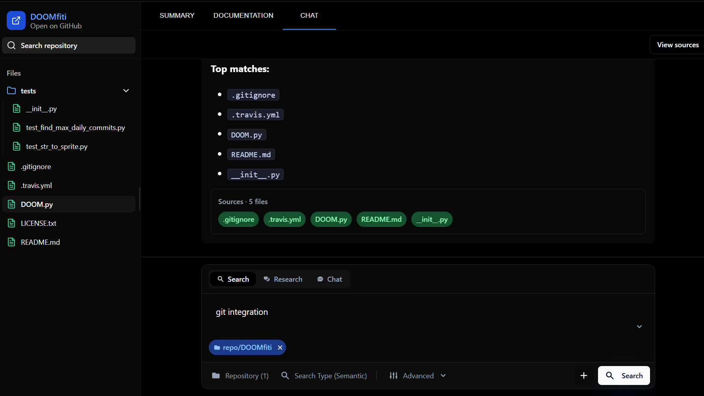Click .gitignore in Top matches list

point(253,95)
